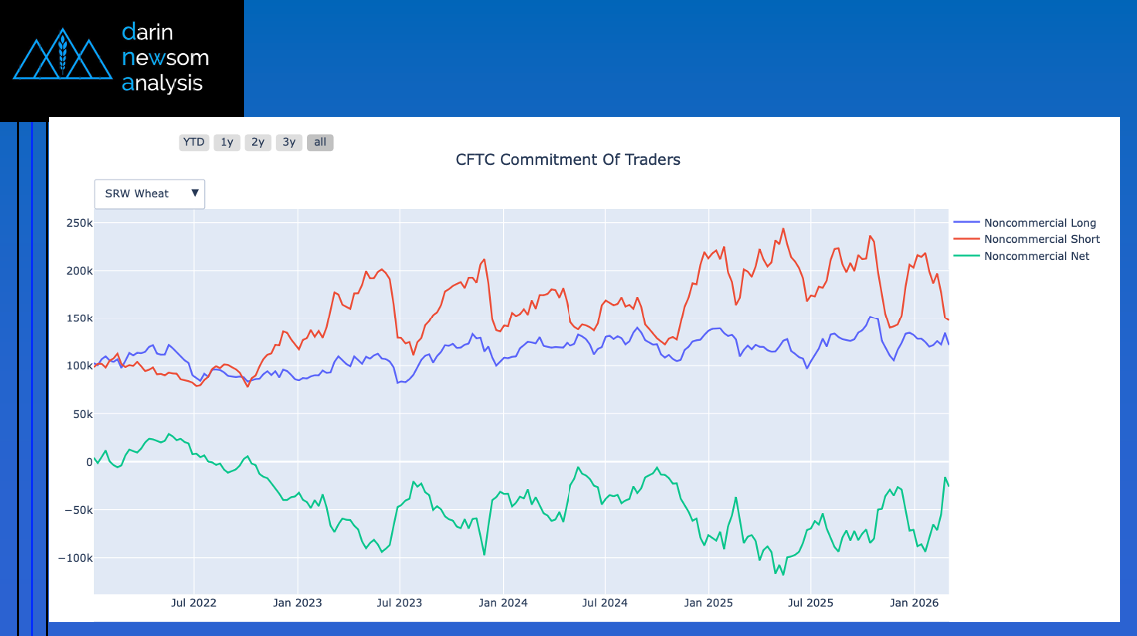Click the Jul 2022 x-axis label

point(194,603)
